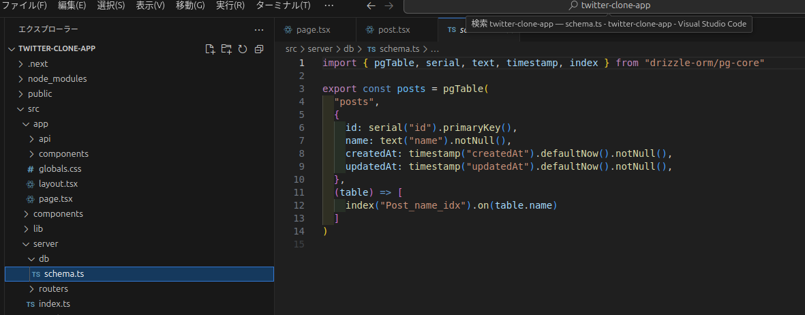Viewport: 805px width, 315px height.
Task: Click the src breadcrumb segment
Action: click(291, 49)
